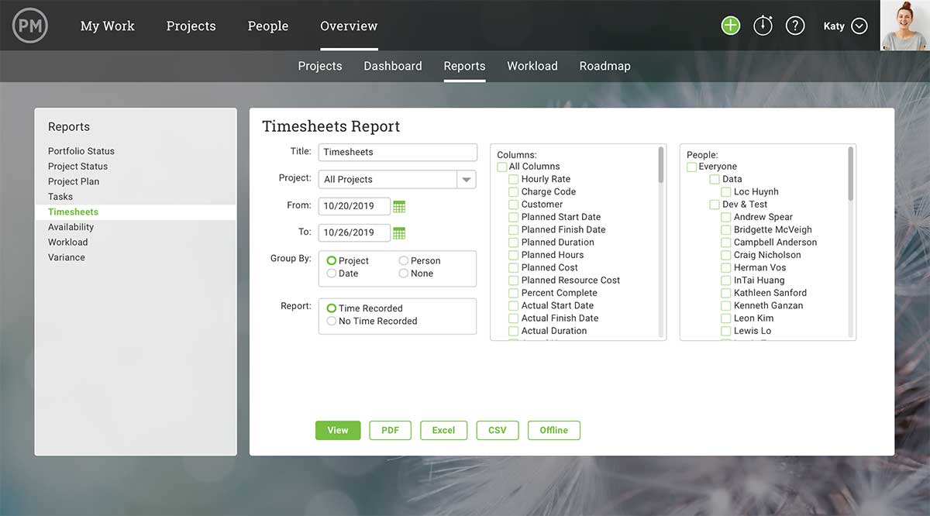Select Group By Date radio
The width and height of the screenshot is (930, 516).
[332, 273]
